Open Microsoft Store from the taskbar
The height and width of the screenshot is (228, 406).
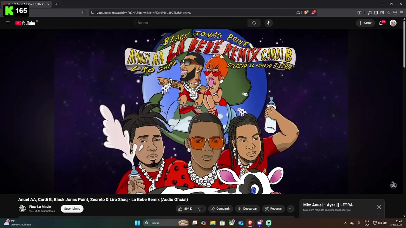pos(222,223)
